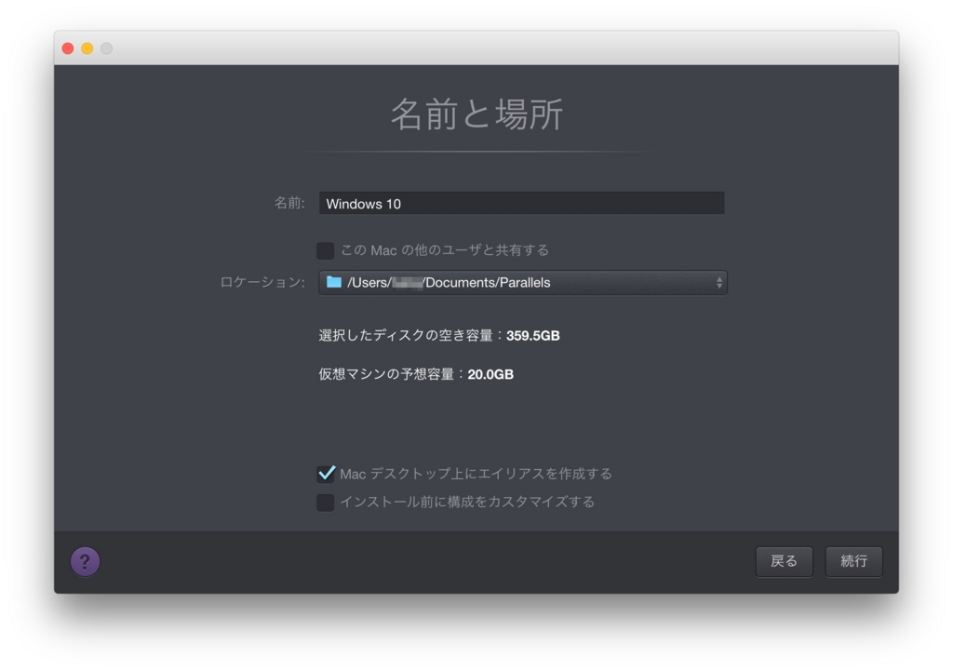Image resolution: width=953 pixels, height=671 pixels.
Task: Open help with the purple question mark icon
Action: pos(85,561)
